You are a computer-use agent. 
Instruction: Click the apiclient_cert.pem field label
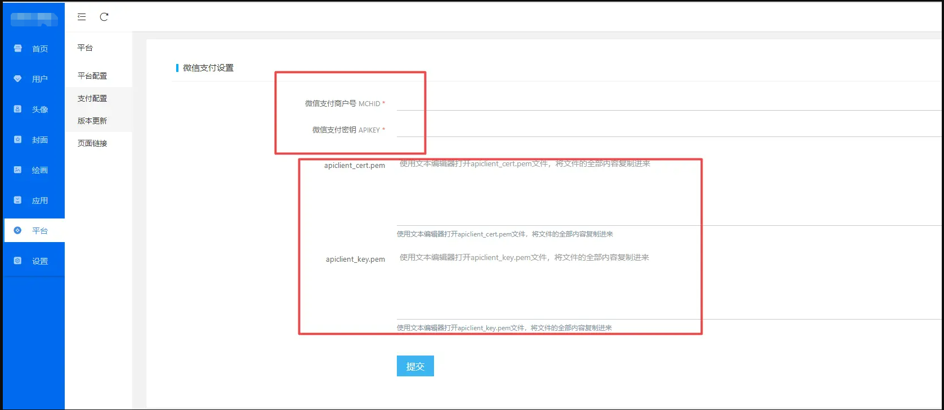coord(355,166)
